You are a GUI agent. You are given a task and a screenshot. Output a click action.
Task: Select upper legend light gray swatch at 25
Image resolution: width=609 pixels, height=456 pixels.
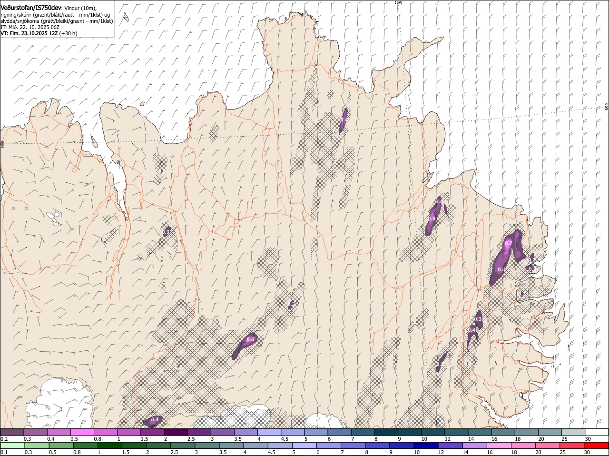click(x=573, y=432)
